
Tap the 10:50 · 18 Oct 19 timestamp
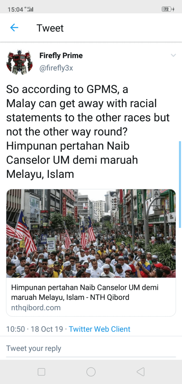coord(35,329)
